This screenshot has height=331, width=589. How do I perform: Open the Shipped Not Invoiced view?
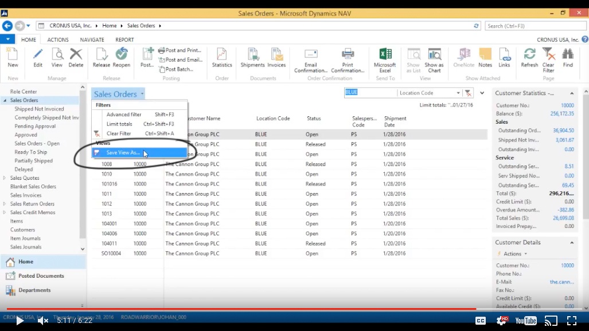(39, 109)
